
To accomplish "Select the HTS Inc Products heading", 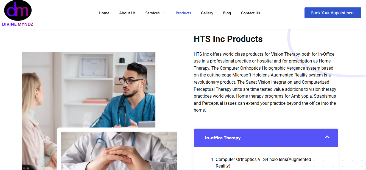I will click(x=228, y=39).
